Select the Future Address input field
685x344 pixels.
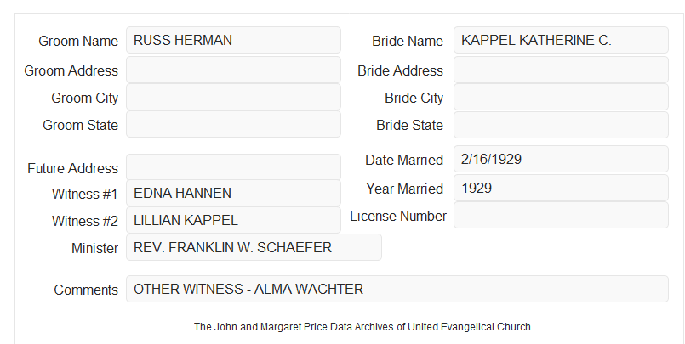pyautogui.click(x=233, y=167)
